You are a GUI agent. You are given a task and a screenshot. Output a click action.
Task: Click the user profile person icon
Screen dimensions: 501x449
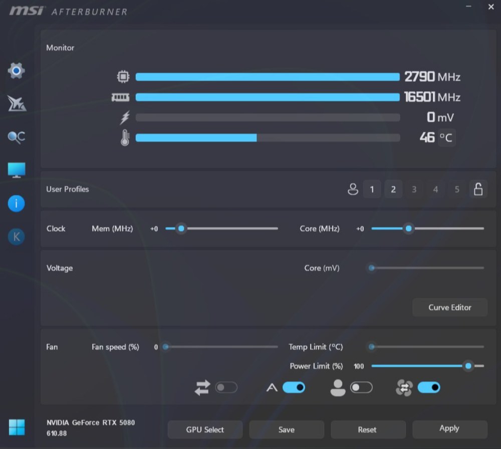point(353,189)
